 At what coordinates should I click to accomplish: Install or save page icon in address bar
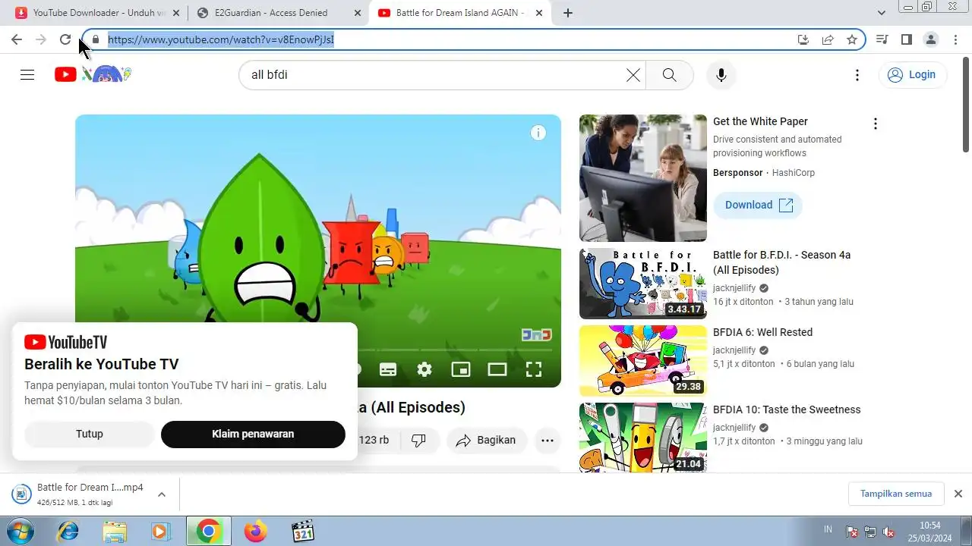803,39
